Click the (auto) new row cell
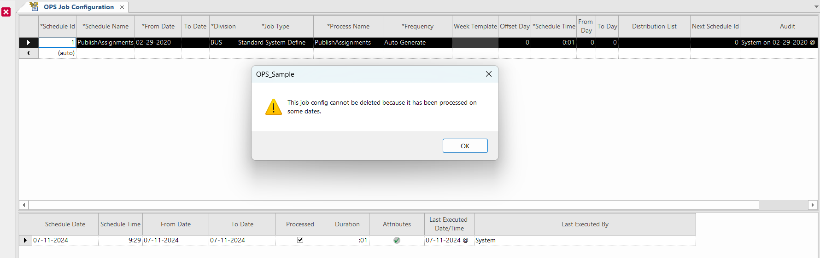This screenshot has height=258, width=820. (x=57, y=53)
